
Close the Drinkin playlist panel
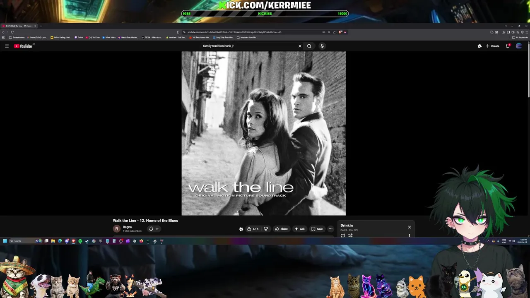pos(410,227)
